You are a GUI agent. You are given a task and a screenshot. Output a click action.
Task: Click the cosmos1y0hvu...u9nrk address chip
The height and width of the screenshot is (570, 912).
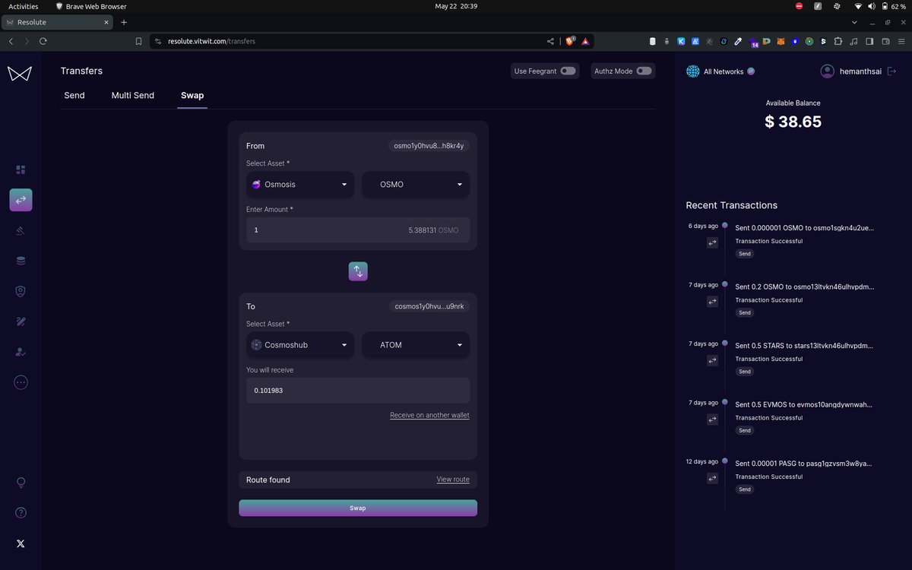[429, 306]
